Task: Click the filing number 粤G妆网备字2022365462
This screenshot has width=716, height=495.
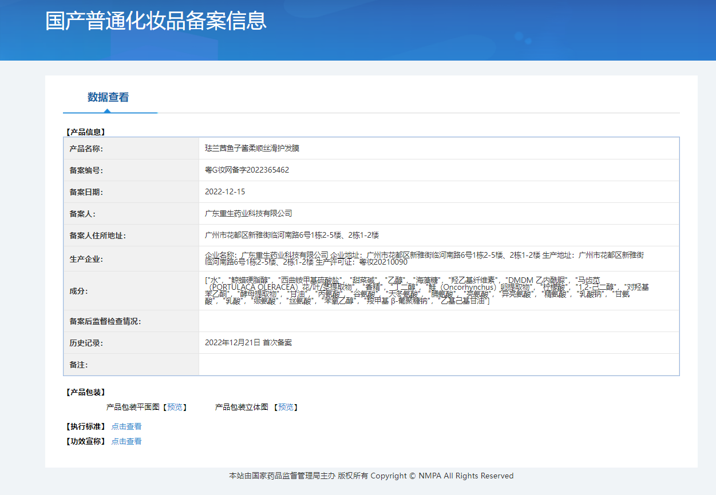Action: click(247, 170)
